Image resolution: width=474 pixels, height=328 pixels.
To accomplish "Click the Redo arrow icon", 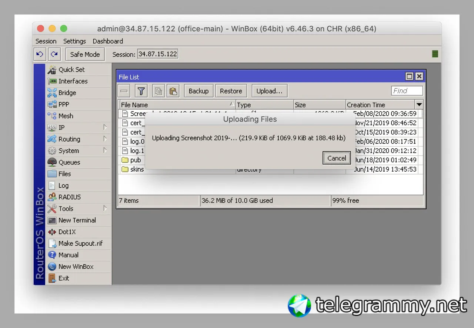I will 54,54.
